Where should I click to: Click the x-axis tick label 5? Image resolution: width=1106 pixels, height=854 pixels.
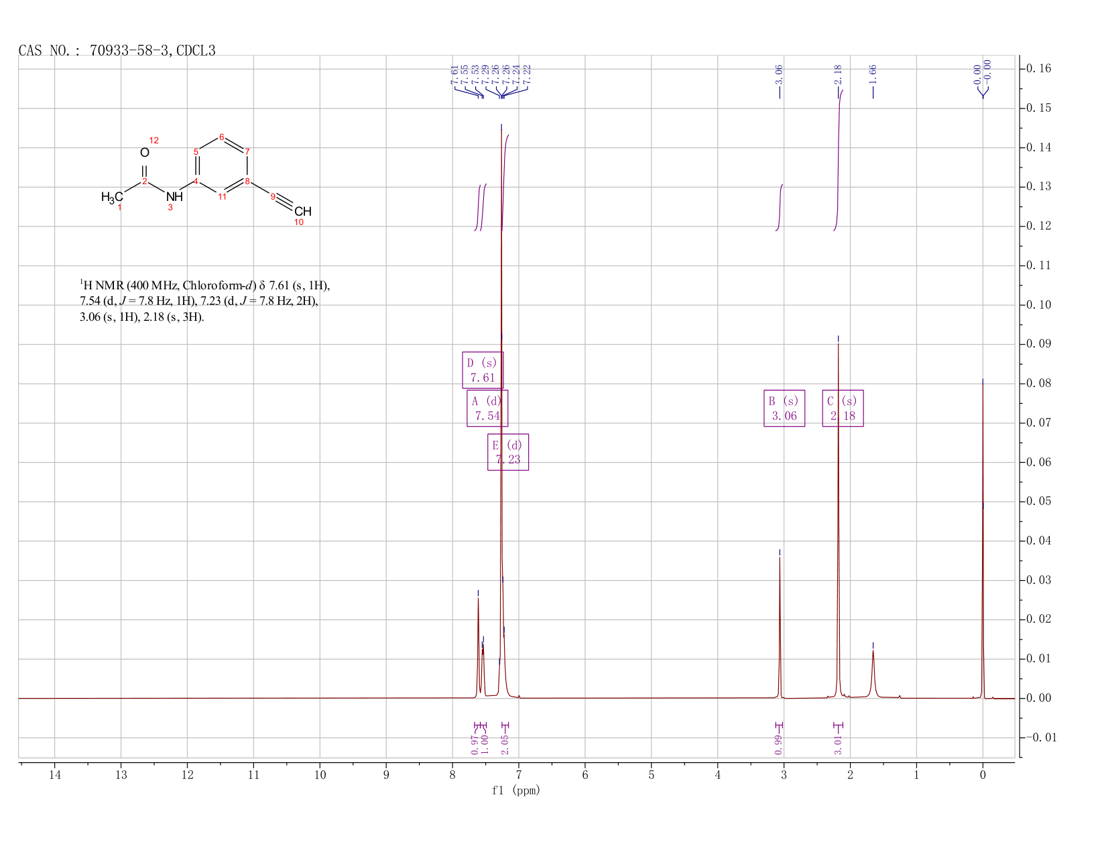coord(652,775)
